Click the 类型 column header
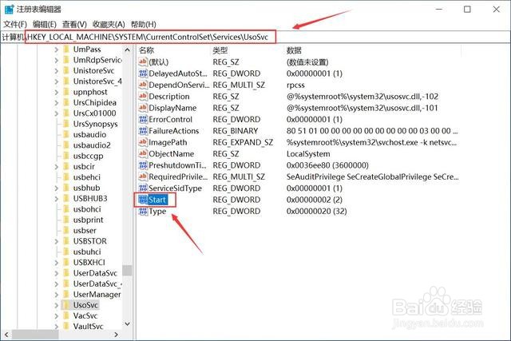This screenshot has height=341, width=511. pyautogui.click(x=220, y=50)
